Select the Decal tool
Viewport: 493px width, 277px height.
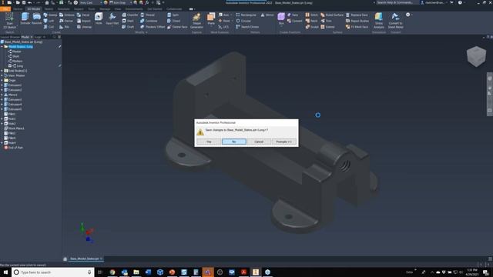(83, 15)
